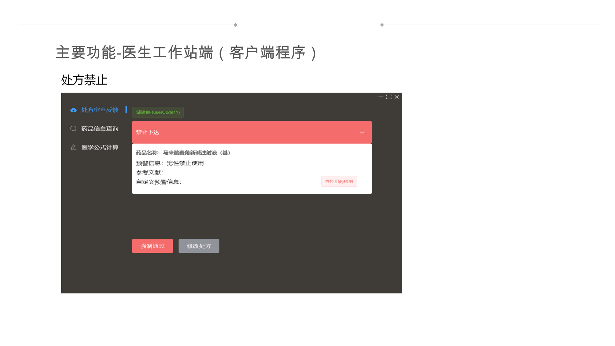This screenshot has height=346, width=615.
Task: Click the 自定义预警信息 label
Action: (x=159, y=182)
